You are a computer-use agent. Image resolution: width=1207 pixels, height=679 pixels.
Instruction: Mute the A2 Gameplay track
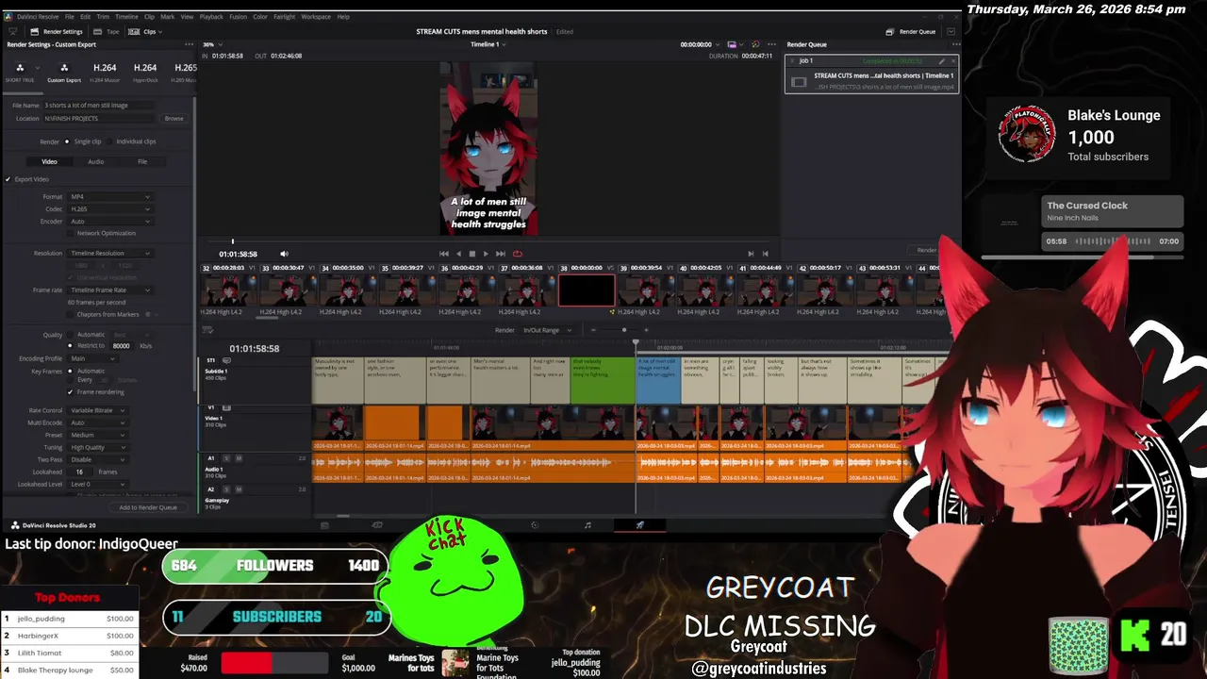tap(239, 490)
